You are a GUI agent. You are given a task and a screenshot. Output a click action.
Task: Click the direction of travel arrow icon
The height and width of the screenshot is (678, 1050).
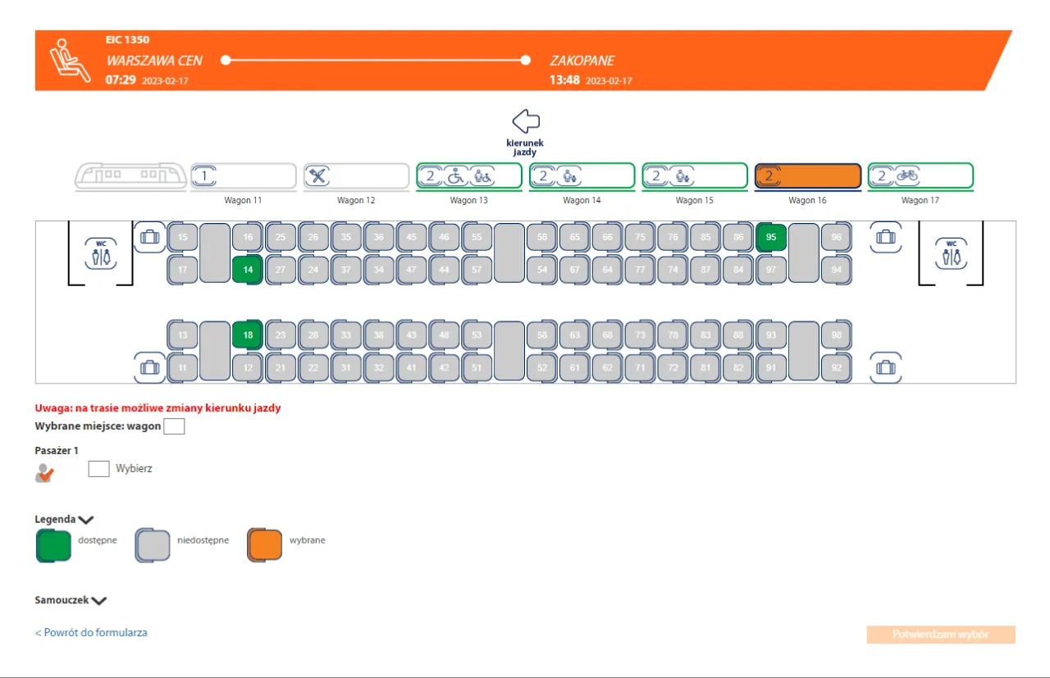525,121
